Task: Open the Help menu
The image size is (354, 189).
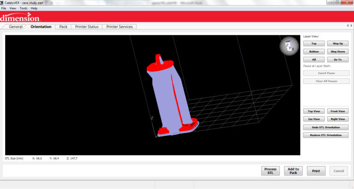Action: click(x=34, y=8)
